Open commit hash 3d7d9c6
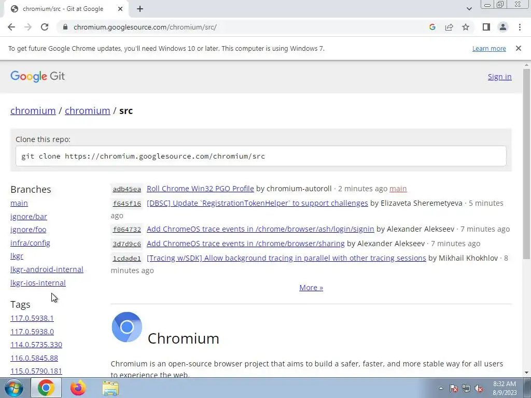This screenshot has height=398, width=531. (127, 244)
